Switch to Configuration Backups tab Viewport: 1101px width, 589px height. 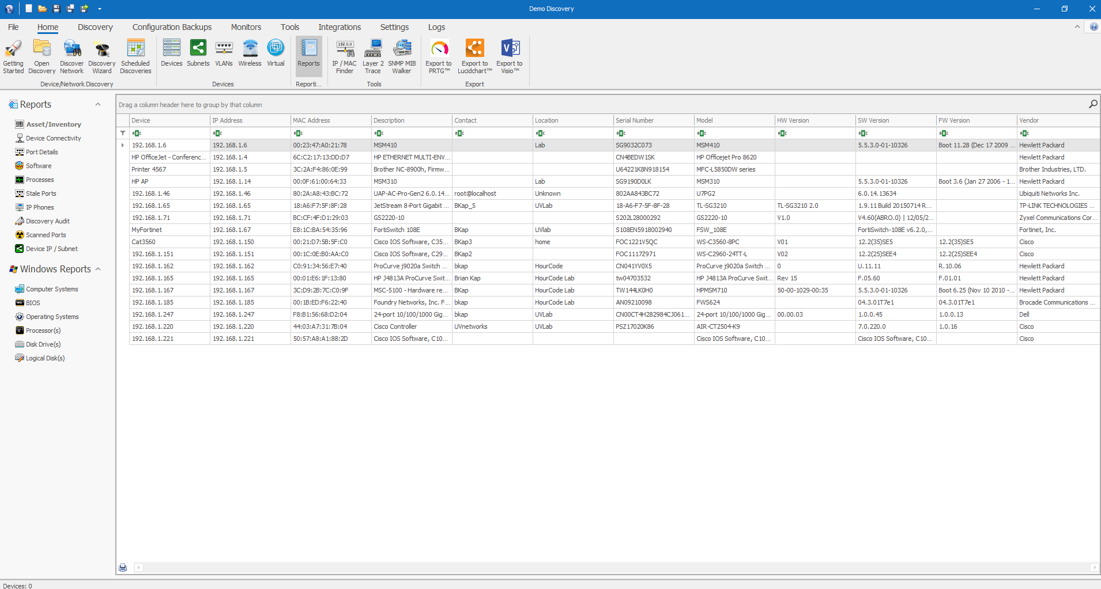[172, 27]
